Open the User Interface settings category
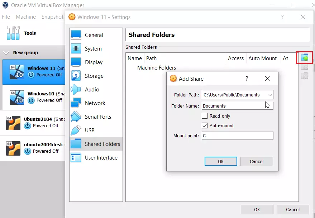Viewport: 315px width, 218px height. (96, 157)
